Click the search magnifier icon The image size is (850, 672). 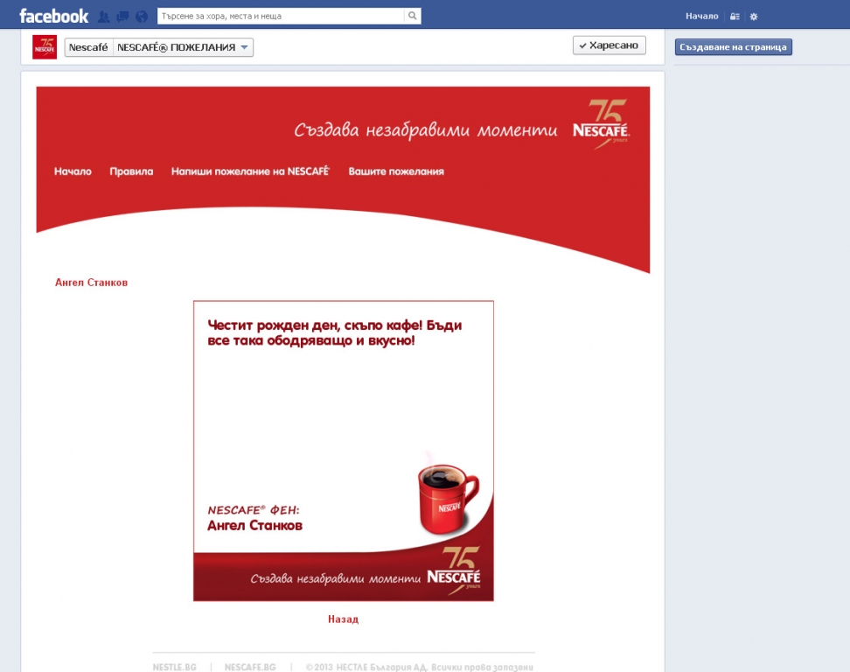(413, 16)
